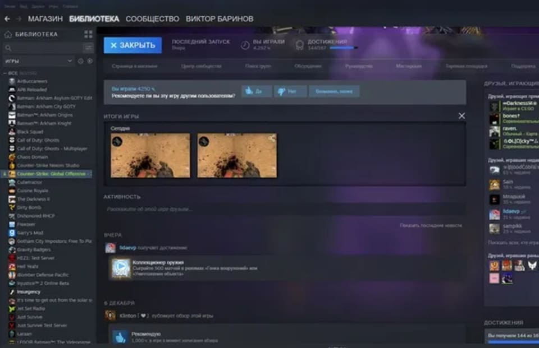The height and width of the screenshot is (348, 539).
Task: Choose Нет thumbs-down recommendation
Action: (290, 91)
